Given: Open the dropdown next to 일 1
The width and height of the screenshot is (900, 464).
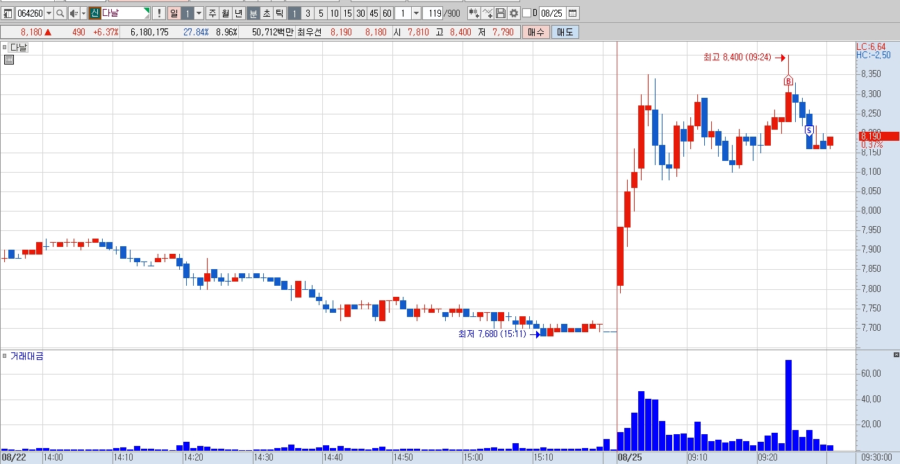Looking at the screenshot, I should coord(199,13).
